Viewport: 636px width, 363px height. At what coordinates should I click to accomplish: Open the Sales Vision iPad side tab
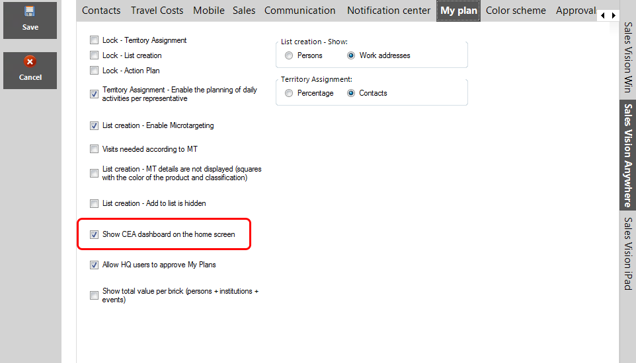coord(627,253)
